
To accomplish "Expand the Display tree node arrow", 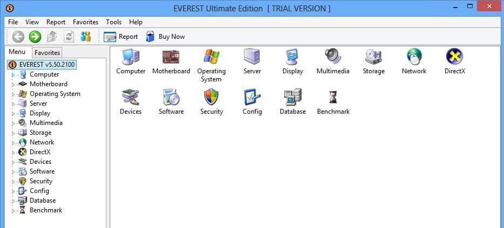I will coord(13,114).
